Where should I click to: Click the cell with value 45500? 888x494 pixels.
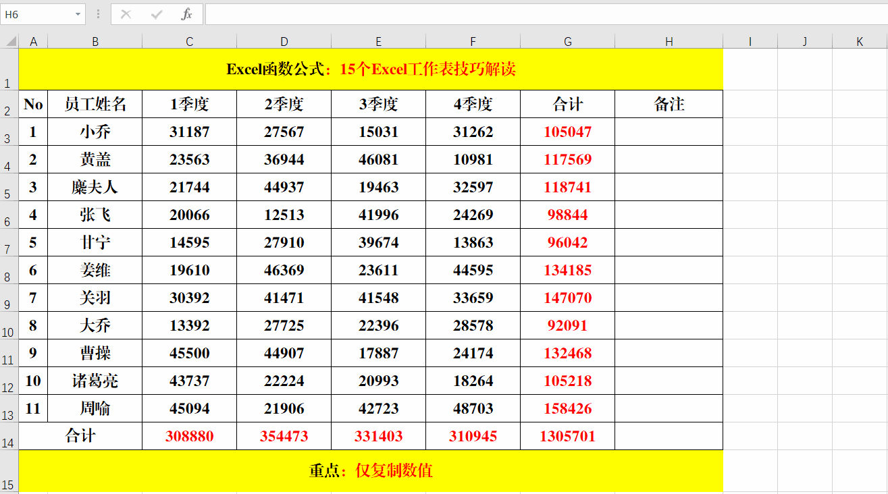pyautogui.click(x=190, y=354)
